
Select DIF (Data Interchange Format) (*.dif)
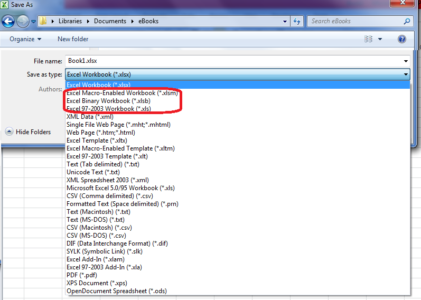238,243
